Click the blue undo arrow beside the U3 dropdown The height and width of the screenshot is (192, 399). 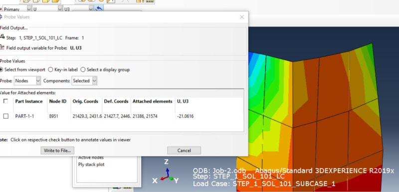click(99, 8)
